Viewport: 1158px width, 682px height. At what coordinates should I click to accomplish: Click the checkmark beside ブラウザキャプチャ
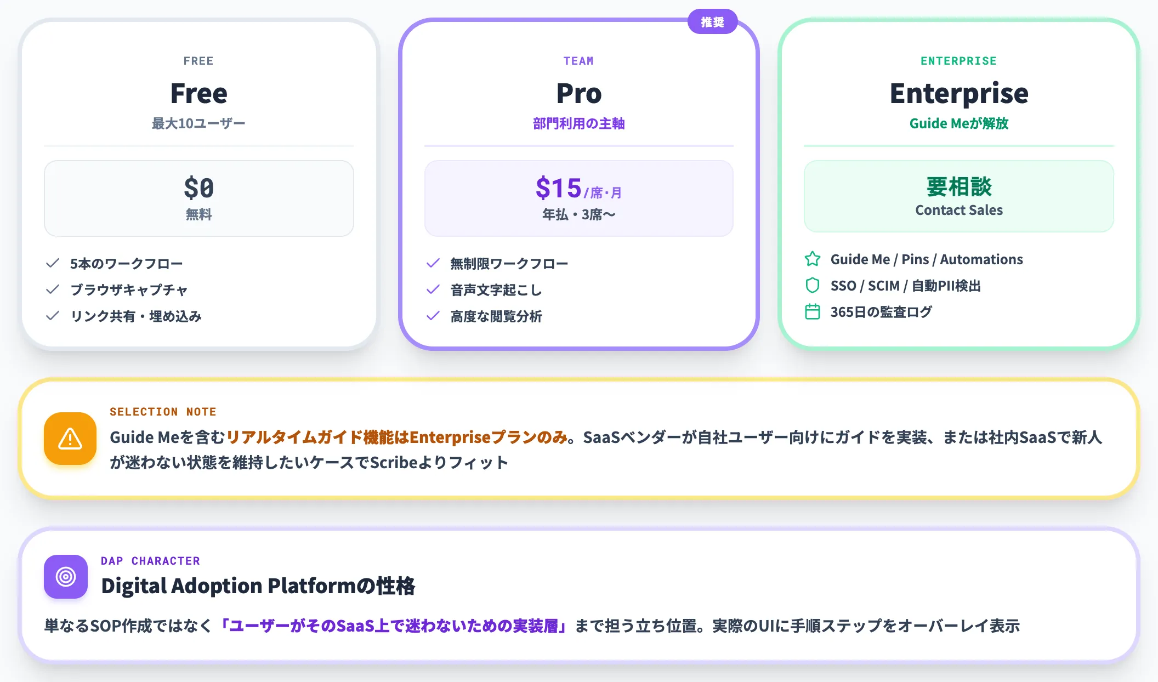pos(53,289)
